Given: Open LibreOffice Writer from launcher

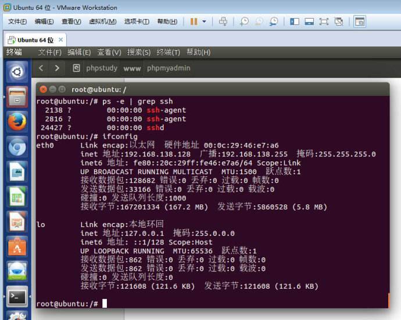Looking at the screenshot, I should point(17,172).
